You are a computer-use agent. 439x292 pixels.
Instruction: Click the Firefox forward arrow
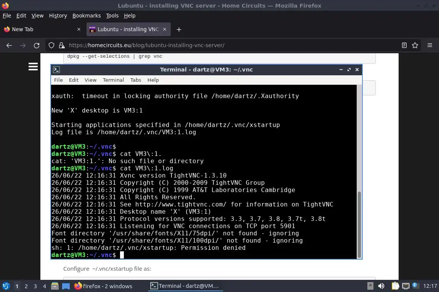23,45
